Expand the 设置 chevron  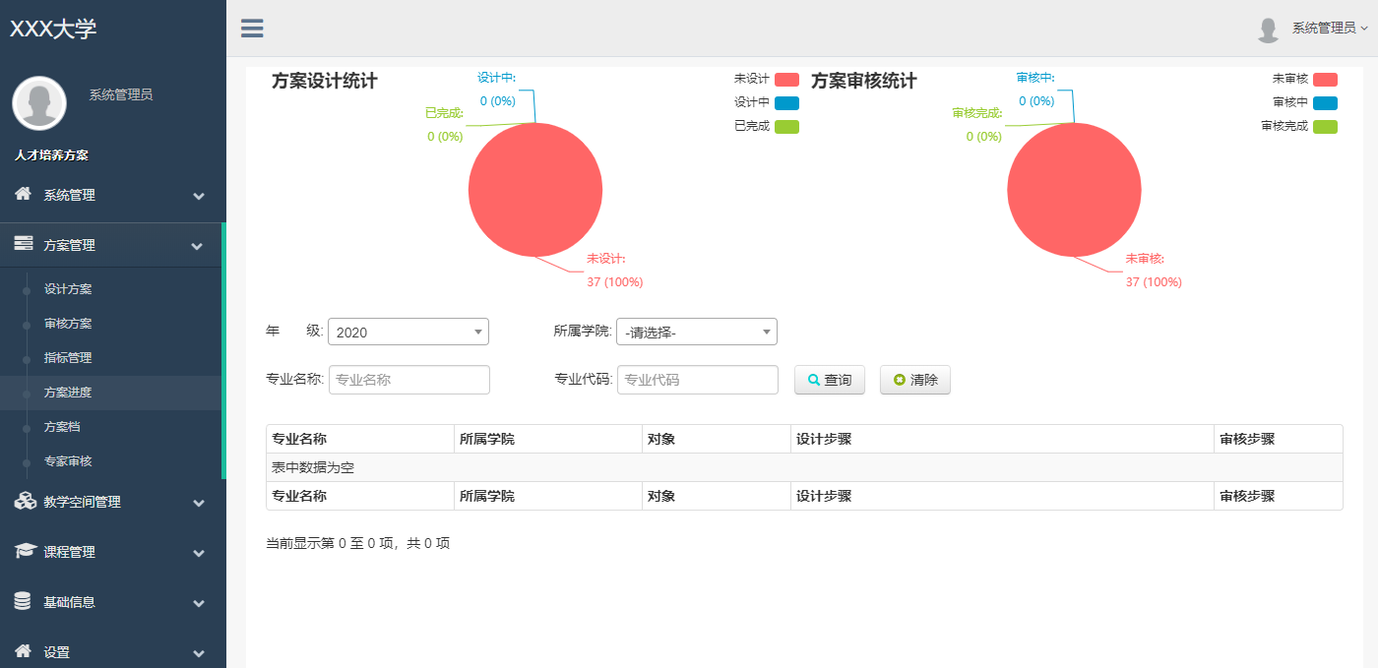(x=199, y=653)
